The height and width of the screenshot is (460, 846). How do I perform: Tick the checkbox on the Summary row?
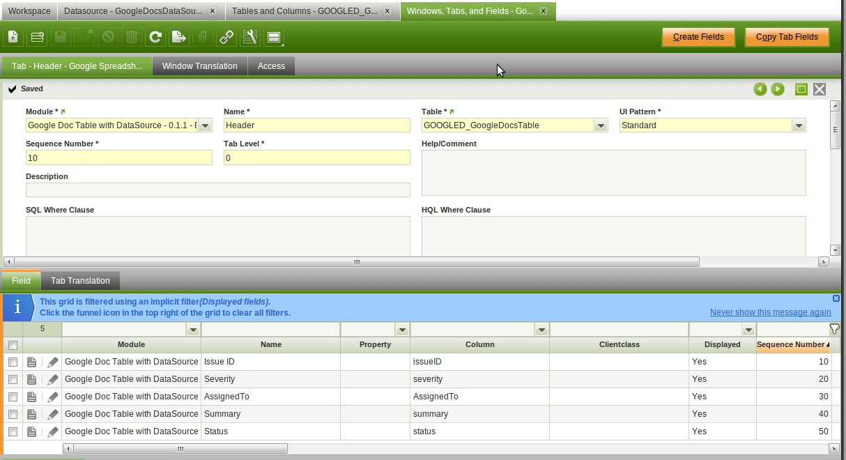[x=13, y=414]
